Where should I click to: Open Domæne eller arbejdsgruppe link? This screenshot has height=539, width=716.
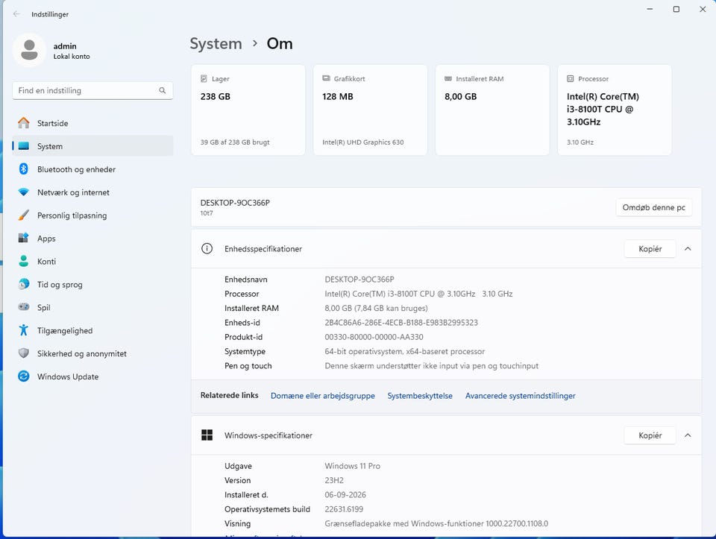pos(322,396)
